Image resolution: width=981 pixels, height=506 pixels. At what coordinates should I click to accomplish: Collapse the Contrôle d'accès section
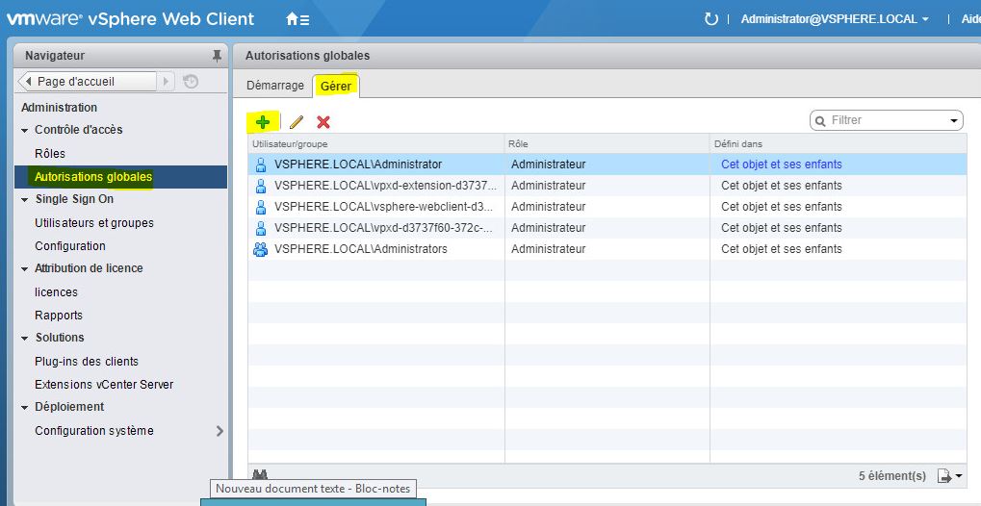pyautogui.click(x=25, y=130)
